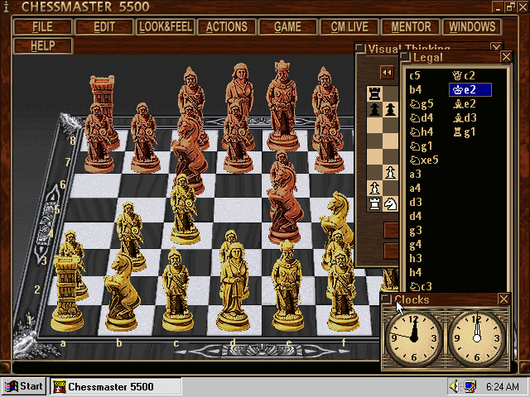Select the red king on the back rank
The width and height of the screenshot is (530, 397).
pos(282,105)
